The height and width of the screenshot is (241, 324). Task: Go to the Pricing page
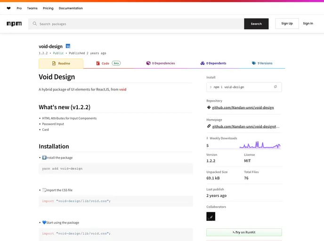pos(48,8)
